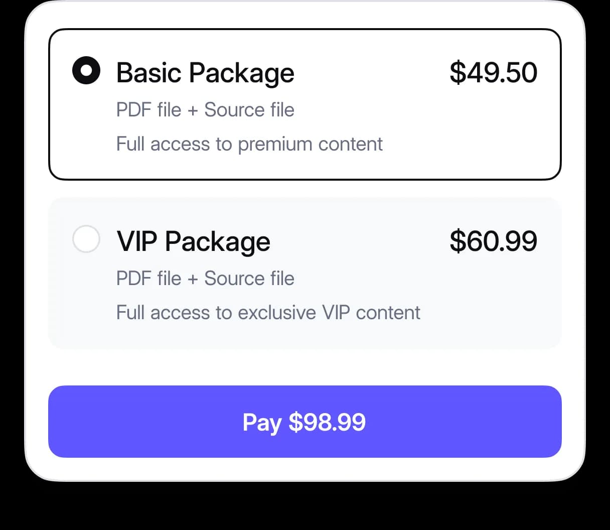Tap the empty circle beside VIP Package
610x530 pixels.
click(x=86, y=238)
